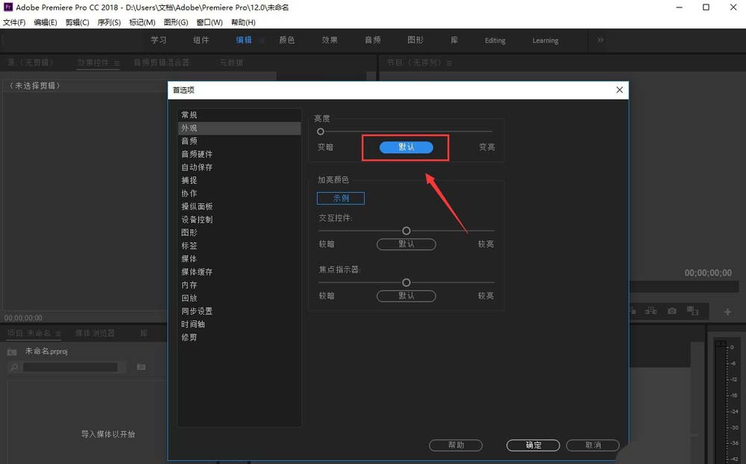
Task: Adjust the 交互控件 slider
Action: (x=407, y=231)
